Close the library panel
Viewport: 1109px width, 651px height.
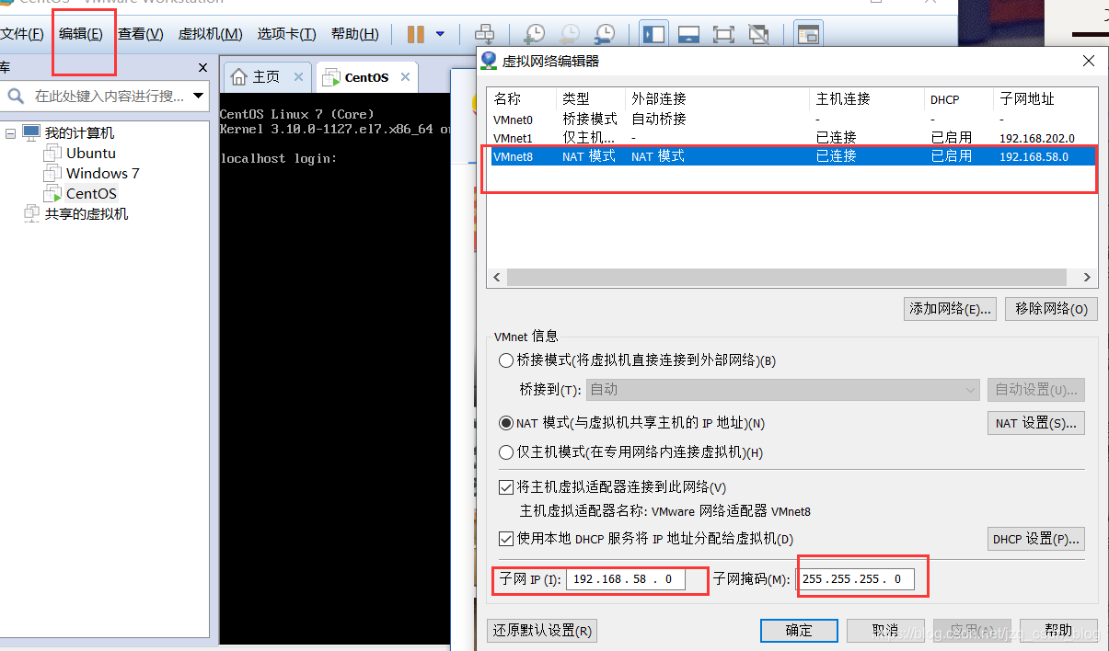click(202, 68)
